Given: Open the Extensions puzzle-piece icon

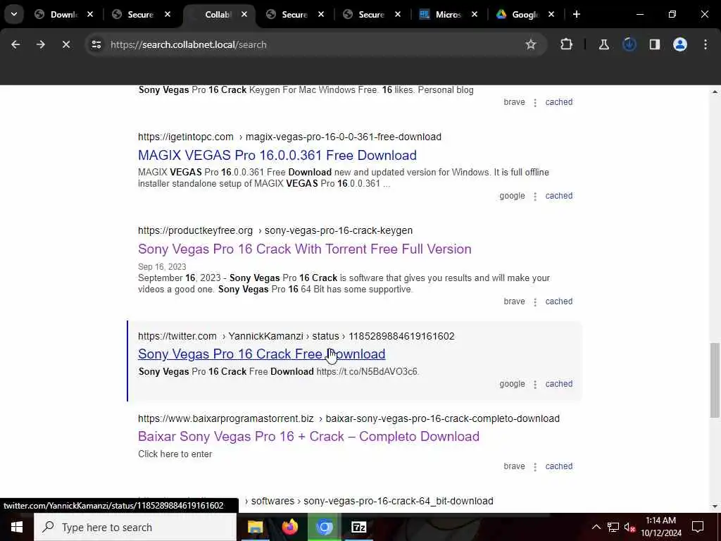Looking at the screenshot, I should coord(567,44).
